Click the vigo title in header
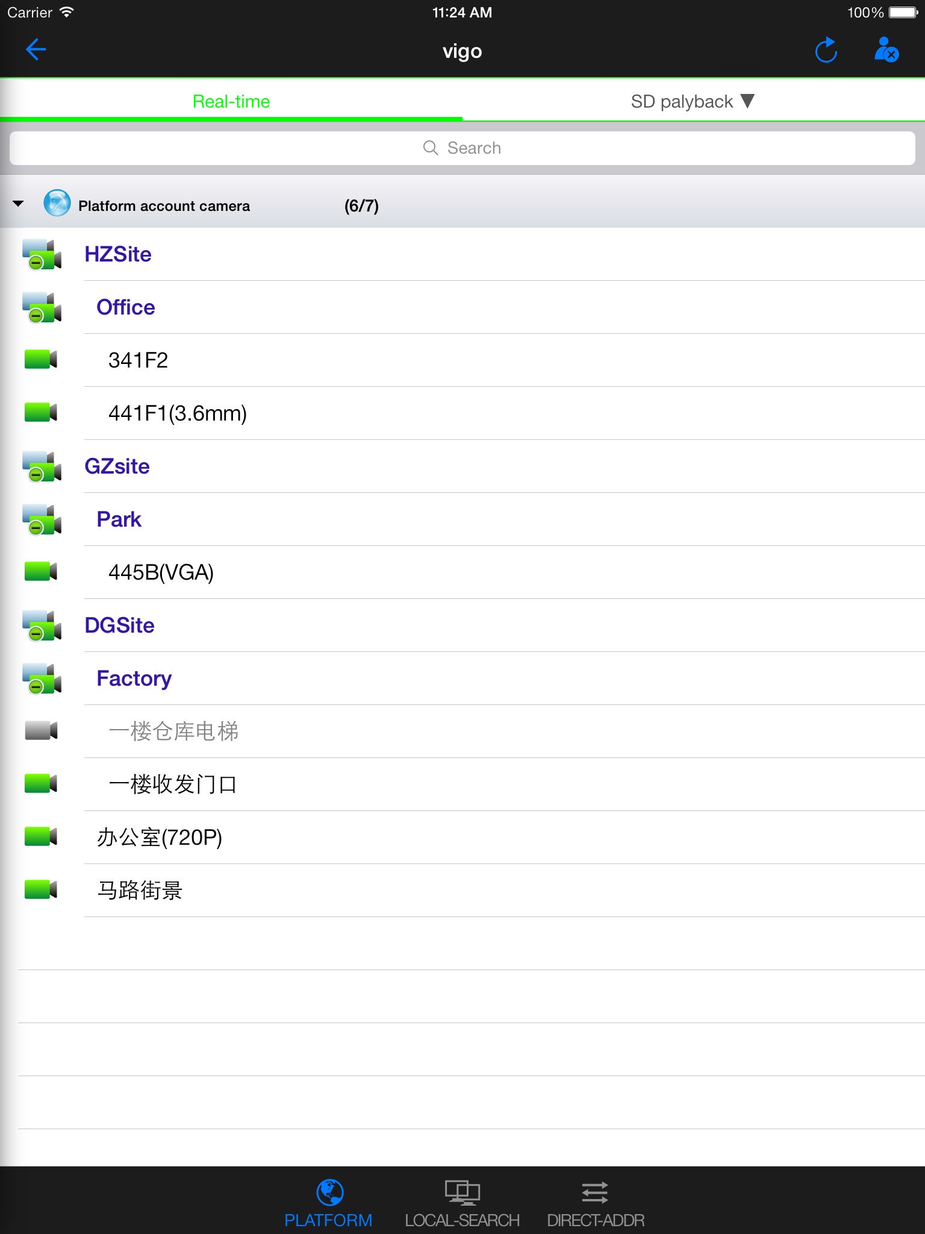The width and height of the screenshot is (925, 1234). 462,51
